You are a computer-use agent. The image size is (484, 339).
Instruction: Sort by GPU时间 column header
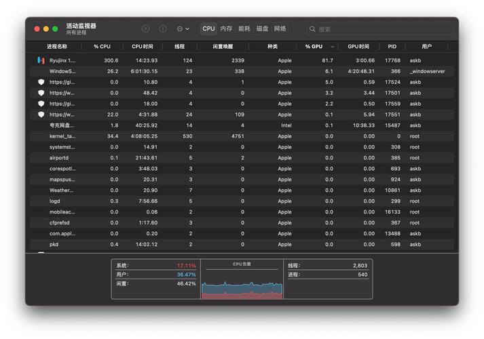pyautogui.click(x=358, y=47)
